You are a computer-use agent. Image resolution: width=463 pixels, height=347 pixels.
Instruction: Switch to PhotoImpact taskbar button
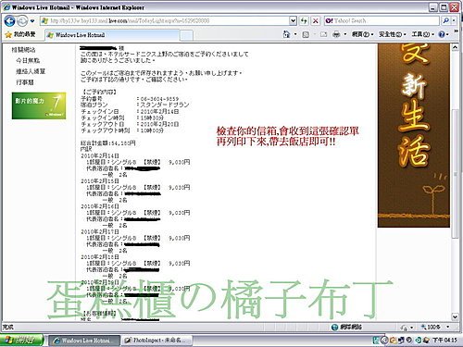[x=156, y=341]
